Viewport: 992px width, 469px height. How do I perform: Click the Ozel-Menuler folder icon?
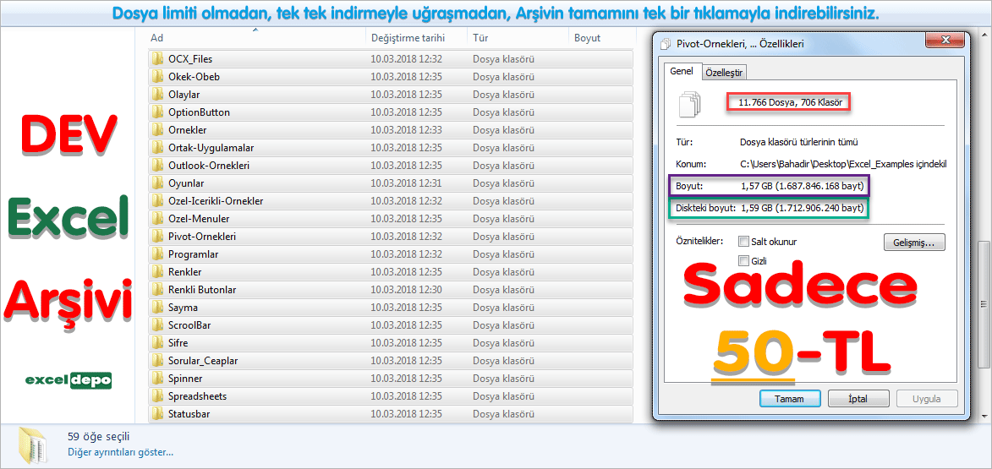click(x=157, y=218)
